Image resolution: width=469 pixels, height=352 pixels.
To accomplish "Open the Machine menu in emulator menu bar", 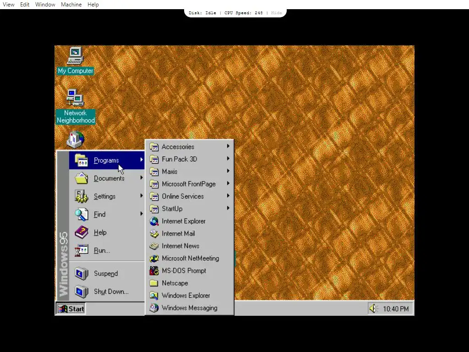I will (71, 5).
